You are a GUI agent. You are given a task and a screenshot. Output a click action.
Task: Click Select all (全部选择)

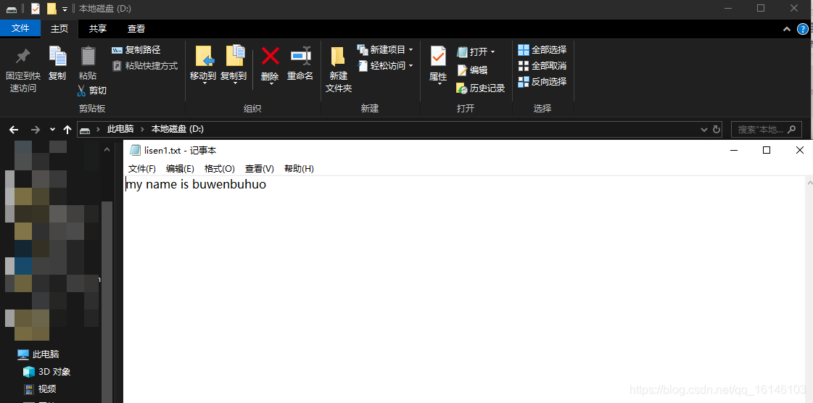click(x=542, y=50)
